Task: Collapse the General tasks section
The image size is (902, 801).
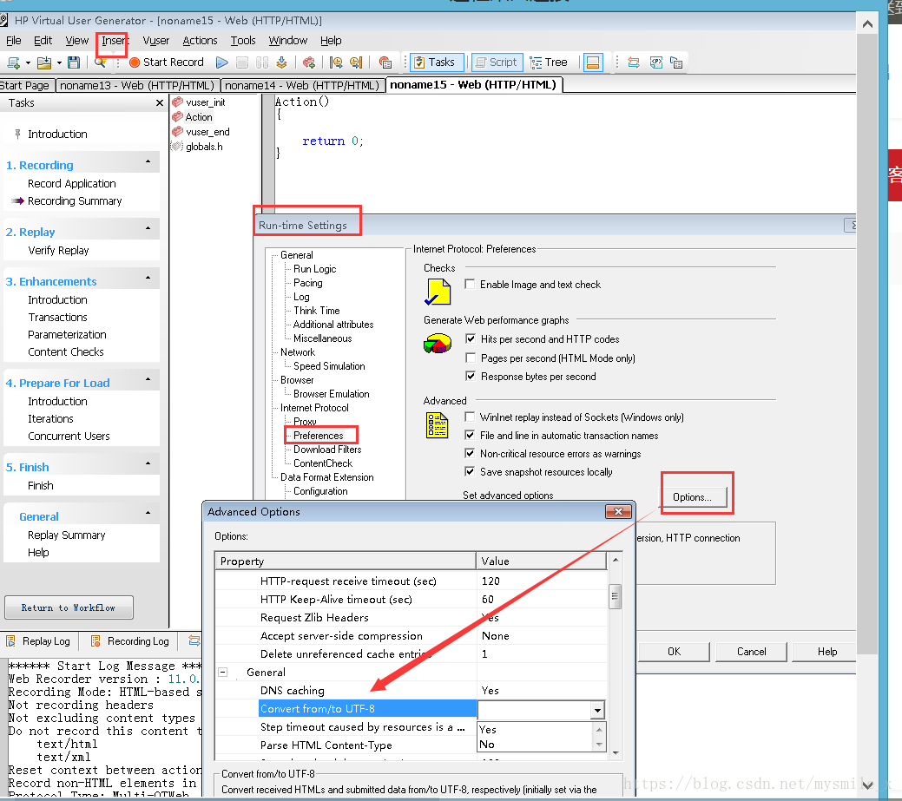Action: pyautogui.click(x=148, y=513)
